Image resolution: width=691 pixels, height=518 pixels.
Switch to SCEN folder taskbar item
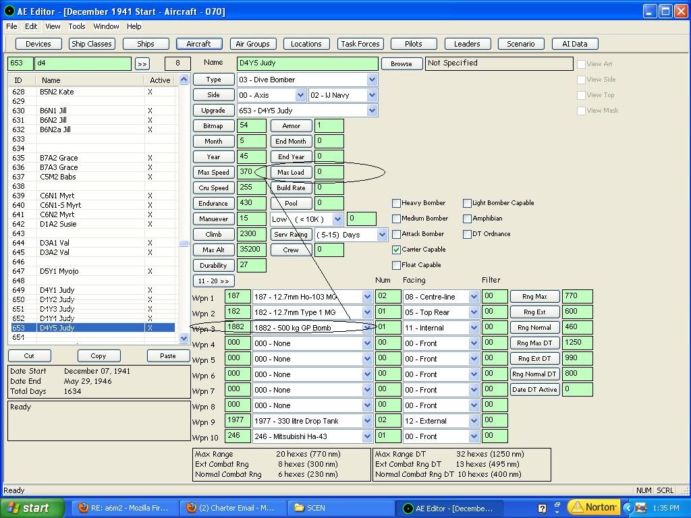340,508
